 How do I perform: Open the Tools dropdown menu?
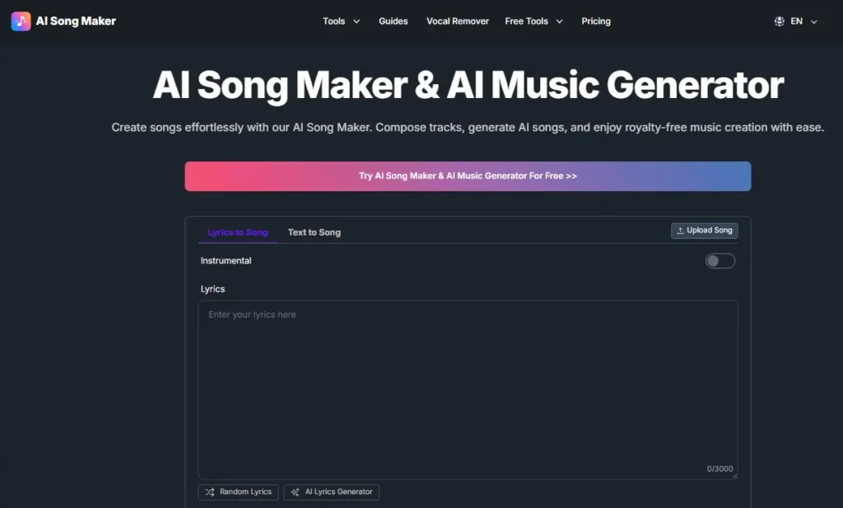coord(341,21)
